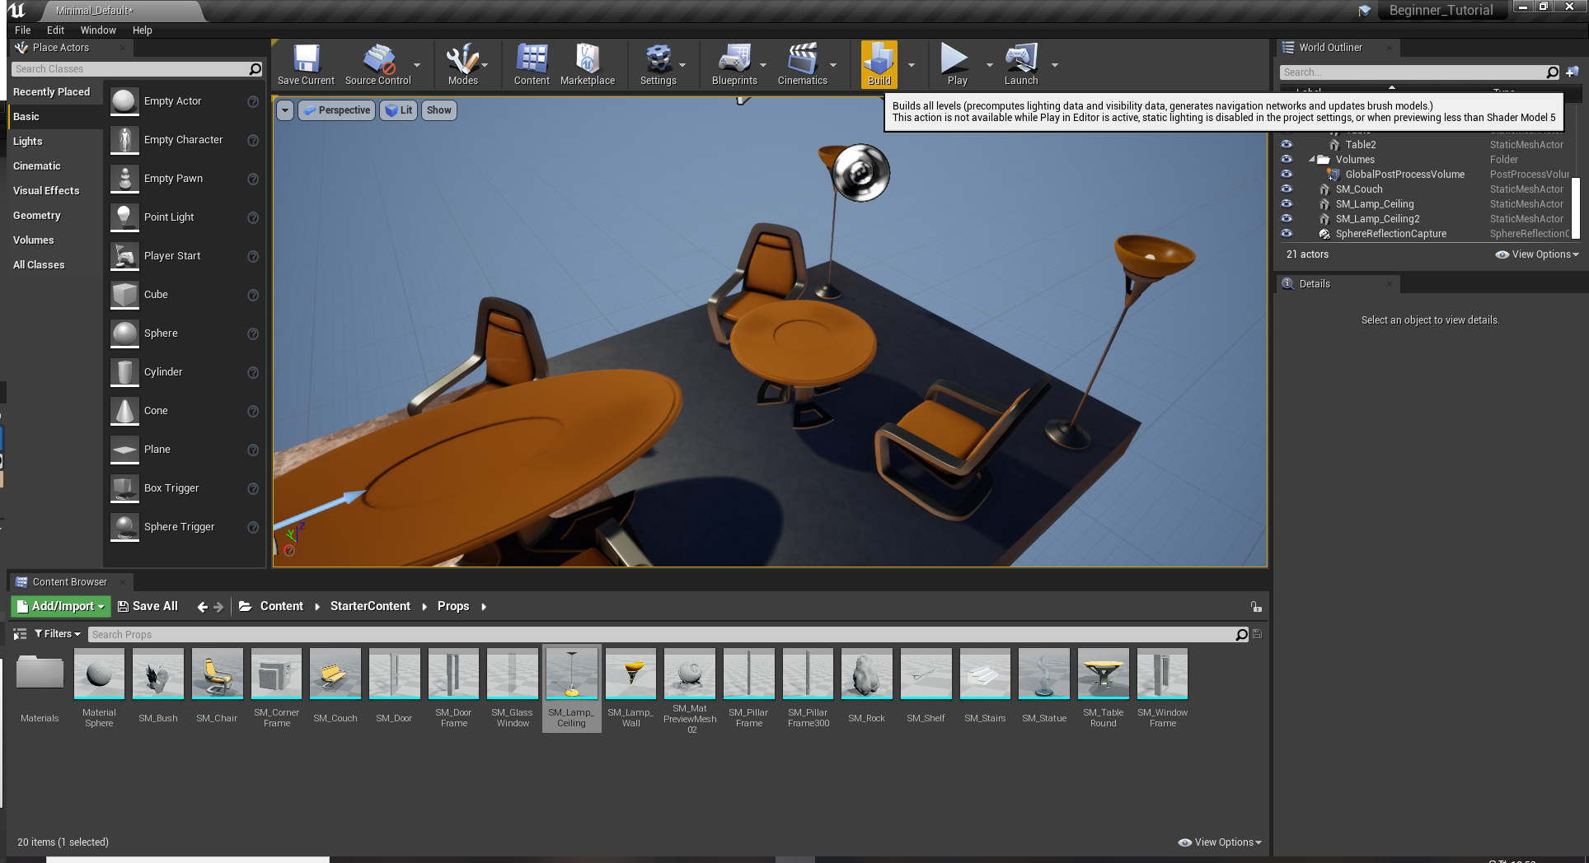Open Source Control from the toolbar

(x=377, y=65)
